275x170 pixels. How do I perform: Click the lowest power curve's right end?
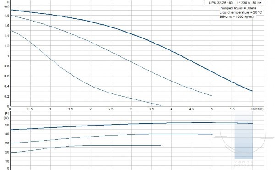point(161,146)
